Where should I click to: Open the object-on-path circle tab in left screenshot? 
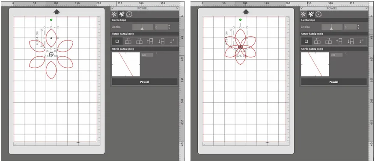click(x=129, y=14)
